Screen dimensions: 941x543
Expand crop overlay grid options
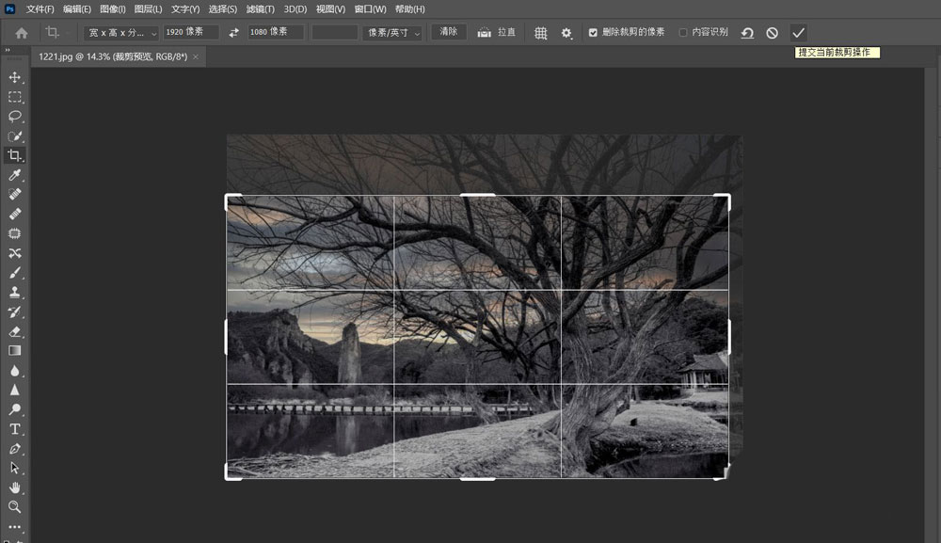coord(541,33)
